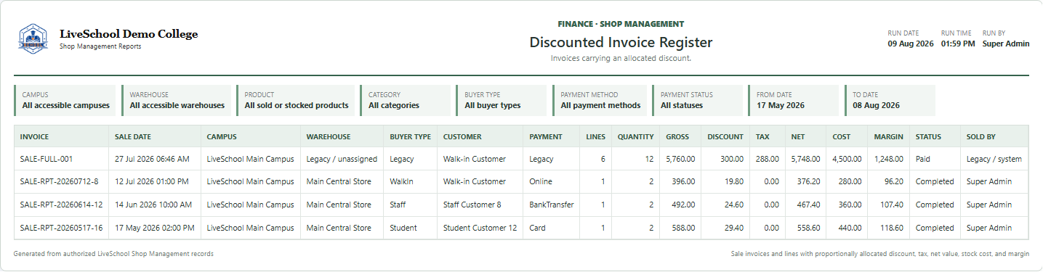The image size is (1043, 272).
Task: Click sale date 14 Jun 2026 10:00 AM
Action: [153, 205]
